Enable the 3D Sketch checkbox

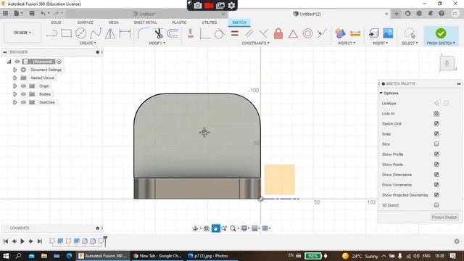pyautogui.click(x=436, y=205)
